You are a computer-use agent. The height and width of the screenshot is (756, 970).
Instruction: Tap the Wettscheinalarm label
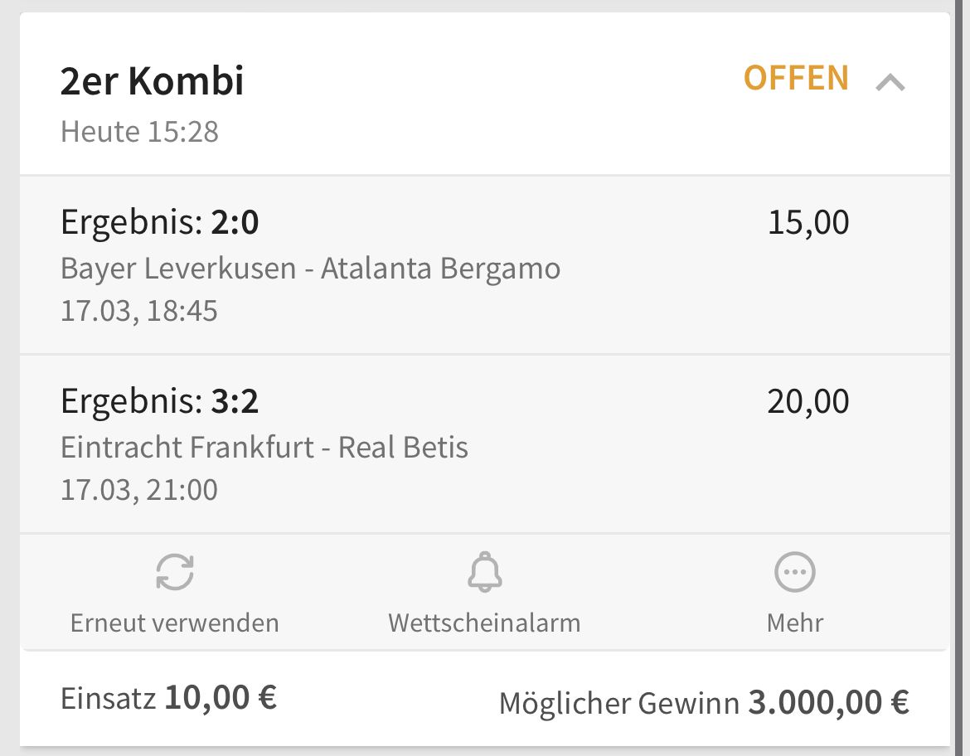pyautogui.click(x=484, y=623)
